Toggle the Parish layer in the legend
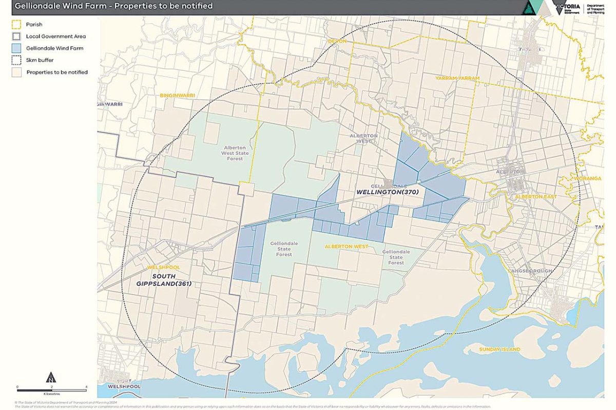The height and width of the screenshot is (410, 616). tap(34, 24)
